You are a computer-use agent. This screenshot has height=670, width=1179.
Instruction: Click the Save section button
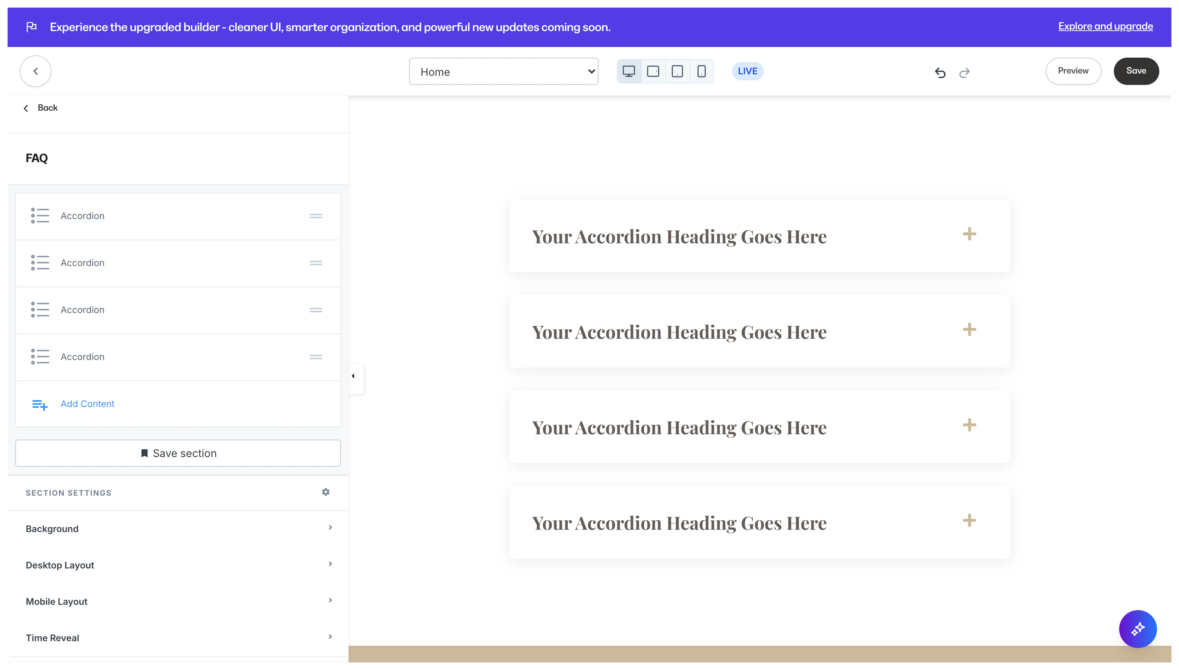[178, 453]
